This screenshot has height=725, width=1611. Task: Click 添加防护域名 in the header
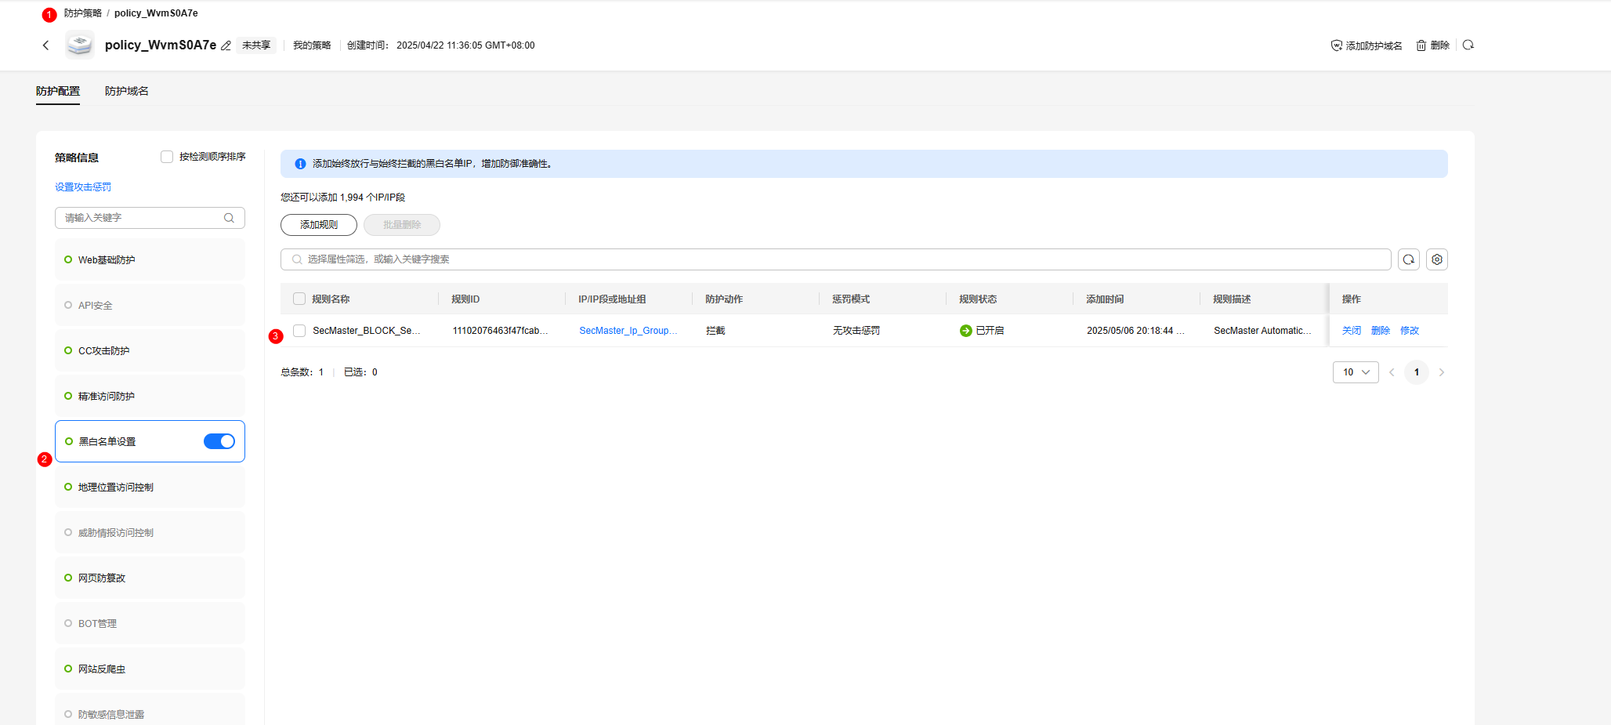[1367, 45]
